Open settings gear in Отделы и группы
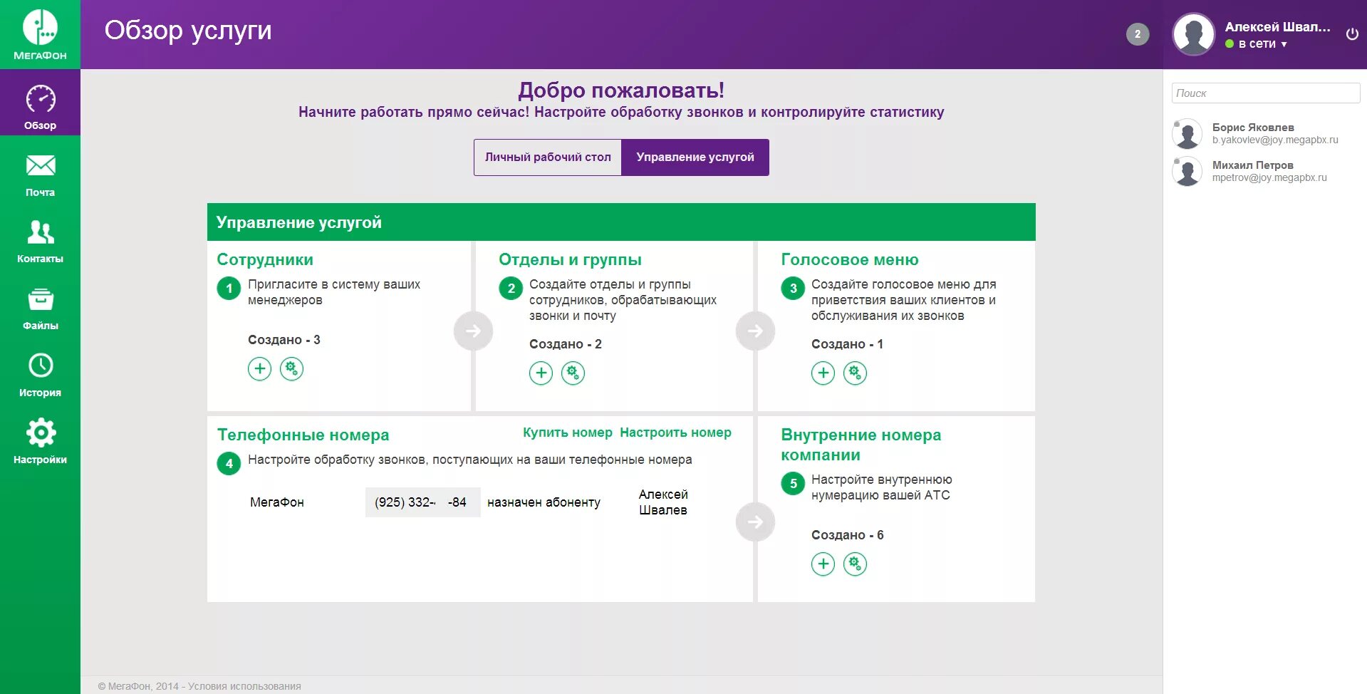1367x694 pixels. (573, 373)
